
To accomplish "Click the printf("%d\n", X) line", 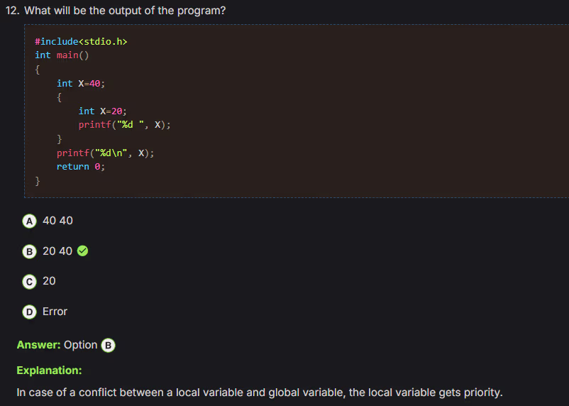I will click(x=105, y=153).
